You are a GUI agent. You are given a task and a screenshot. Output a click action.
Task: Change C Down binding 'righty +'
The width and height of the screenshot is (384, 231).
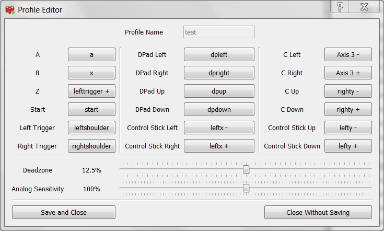click(x=348, y=109)
